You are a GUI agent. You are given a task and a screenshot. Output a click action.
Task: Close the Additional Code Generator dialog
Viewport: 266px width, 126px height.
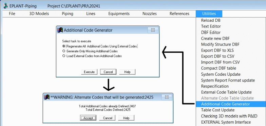[153, 30]
